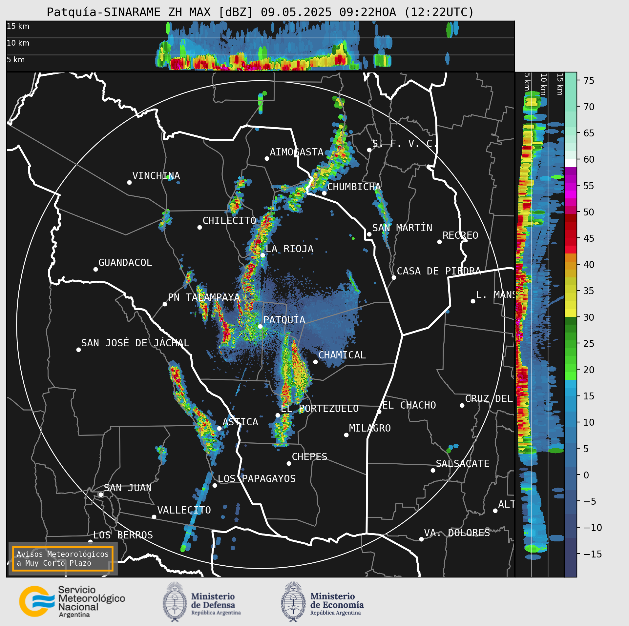This screenshot has width=629, height=626.
Task: Click the white marker dot at La Rioja
Action: (x=262, y=255)
